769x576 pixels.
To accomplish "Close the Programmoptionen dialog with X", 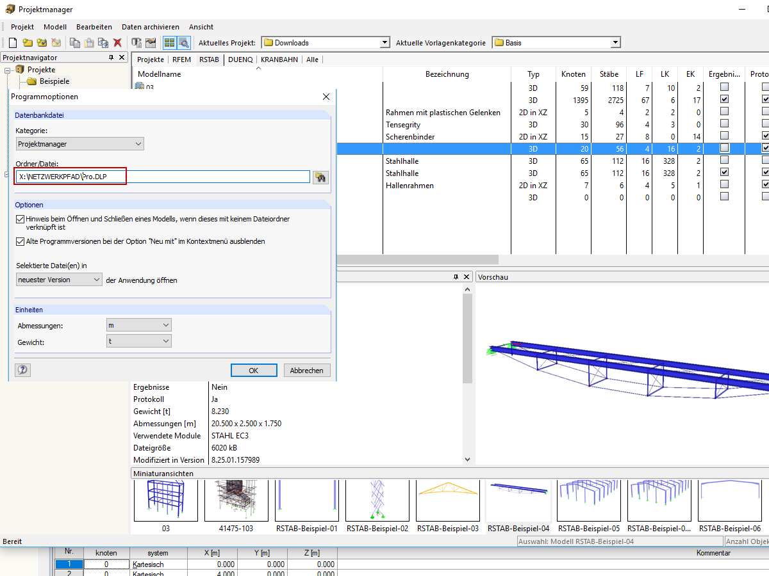I will [x=326, y=97].
